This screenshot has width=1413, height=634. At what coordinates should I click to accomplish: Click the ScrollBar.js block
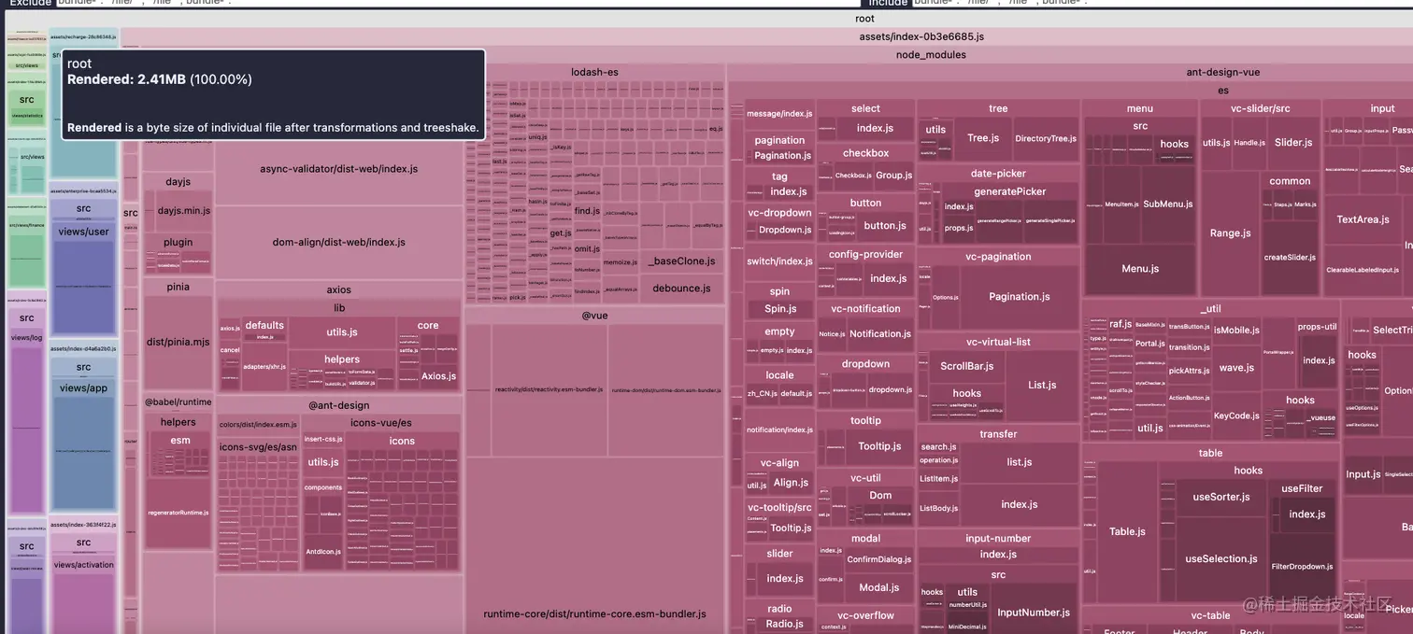click(x=967, y=367)
